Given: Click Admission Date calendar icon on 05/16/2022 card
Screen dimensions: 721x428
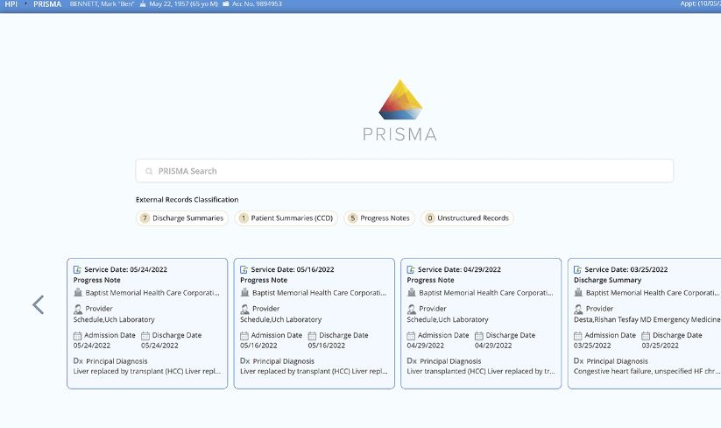Looking at the screenshot, I should coord(244,336).
